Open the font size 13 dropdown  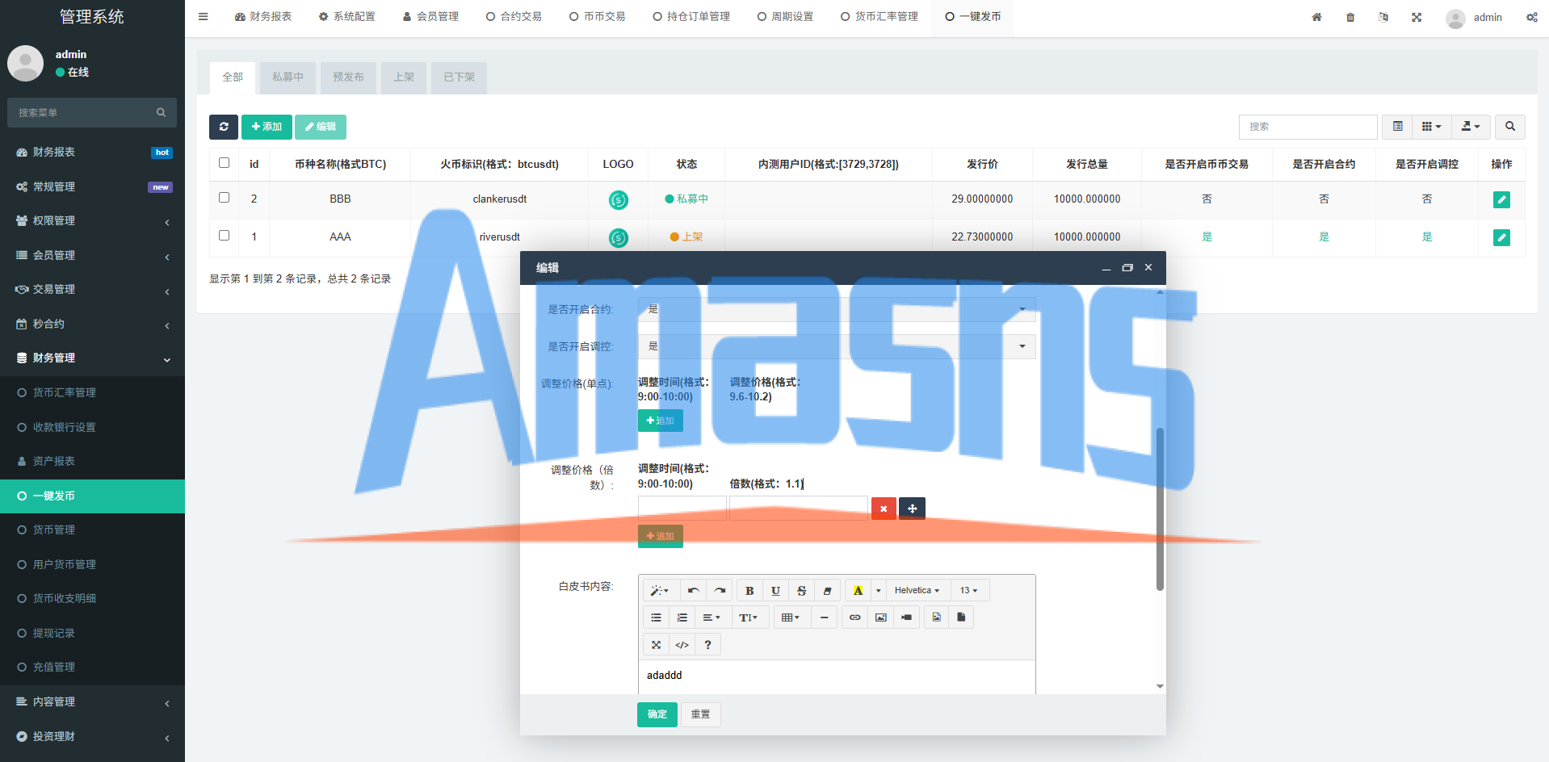[x=969, y=591]
